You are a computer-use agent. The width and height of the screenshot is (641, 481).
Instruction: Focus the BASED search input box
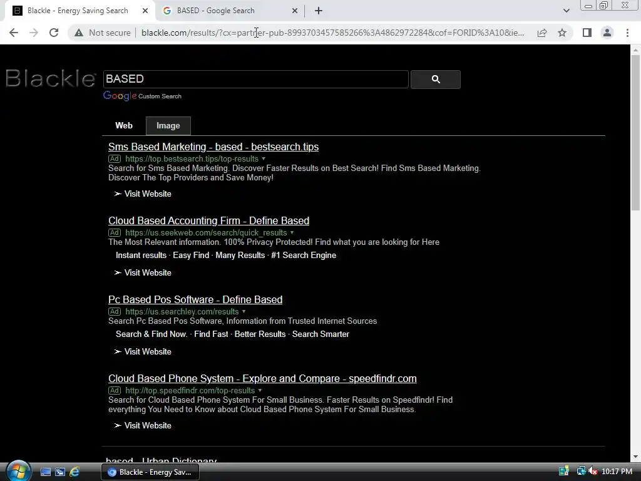tap(256, 79)
